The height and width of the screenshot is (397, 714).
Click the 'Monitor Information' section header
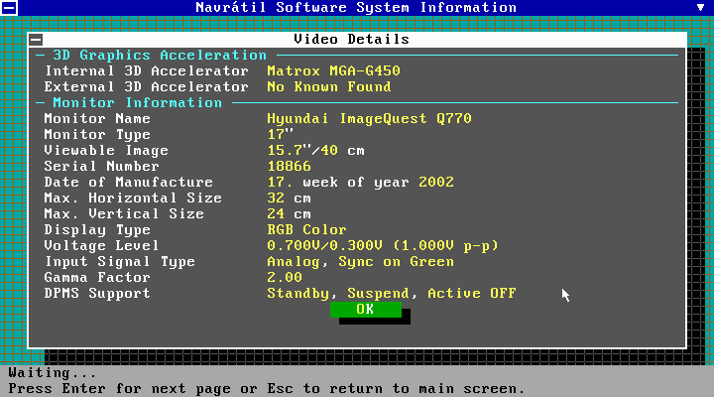coord(138,103)
